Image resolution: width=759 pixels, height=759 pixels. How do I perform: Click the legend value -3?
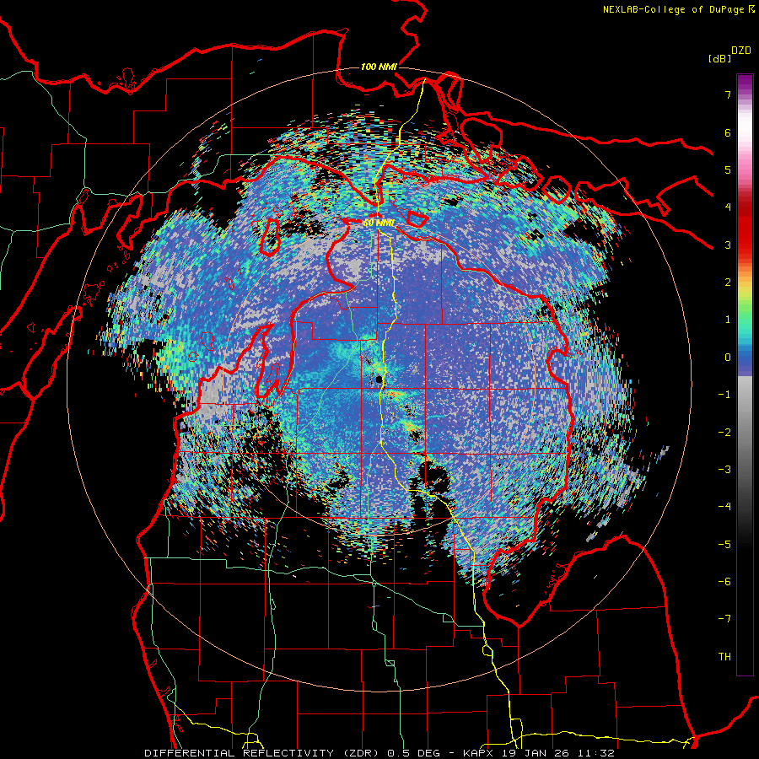(x=724, y=470)
